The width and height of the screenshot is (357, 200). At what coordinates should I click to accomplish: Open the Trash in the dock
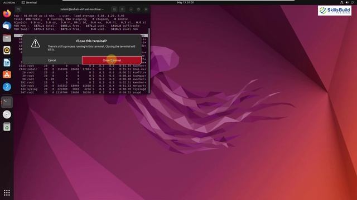click(x=7, y=127)
